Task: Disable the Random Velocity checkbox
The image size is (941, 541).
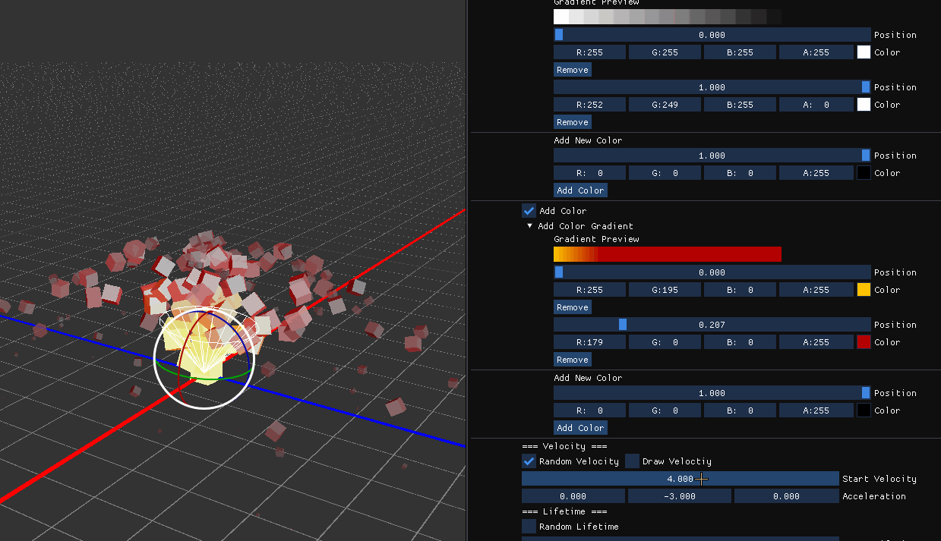Action: [x=529, y=461]
